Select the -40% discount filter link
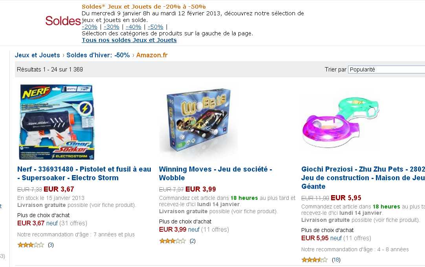This screenshot has width=425, height=267. pyautogui.click(x=134, y=27)
